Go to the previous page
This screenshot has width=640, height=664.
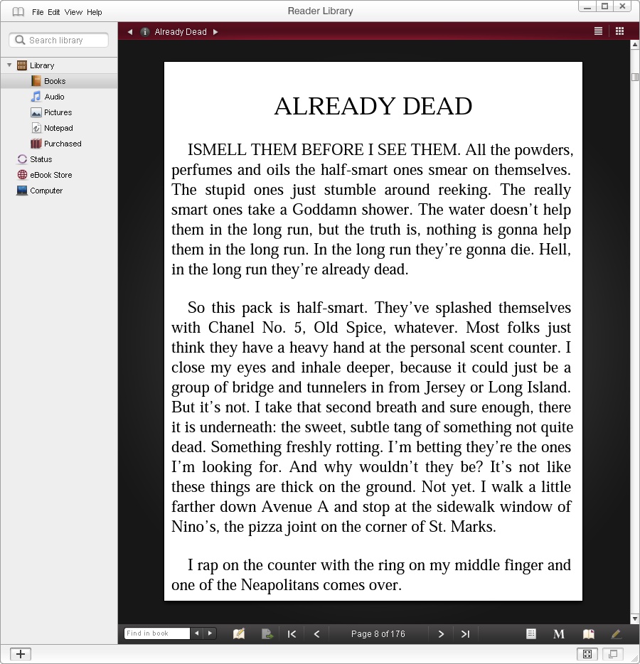point(317,634)
